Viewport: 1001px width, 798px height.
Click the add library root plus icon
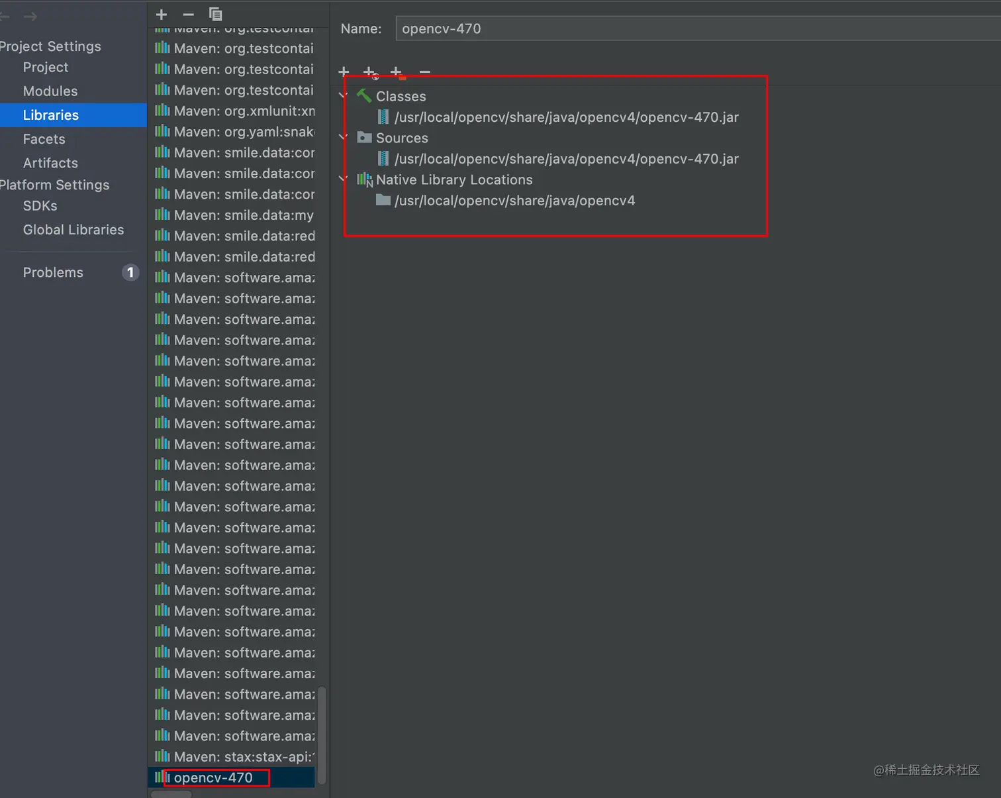pos(344,72)
